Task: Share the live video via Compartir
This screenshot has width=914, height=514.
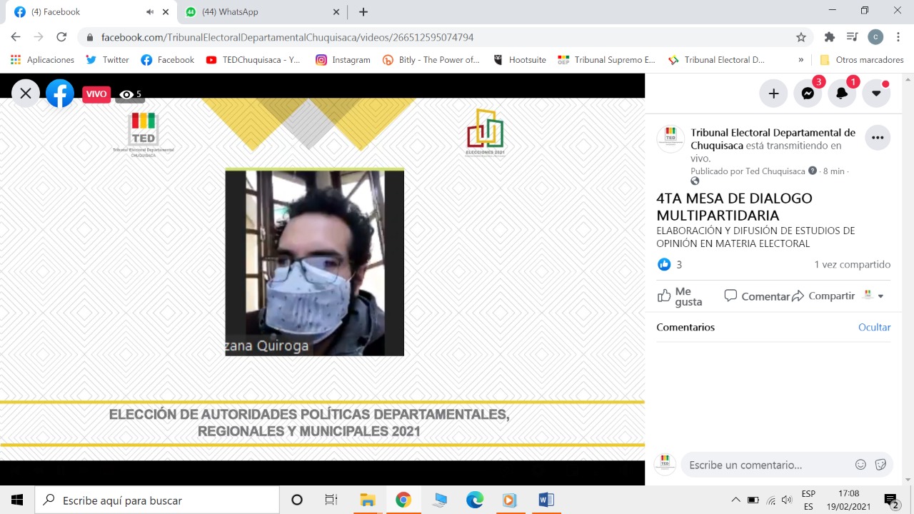Action: coord(823,296)
